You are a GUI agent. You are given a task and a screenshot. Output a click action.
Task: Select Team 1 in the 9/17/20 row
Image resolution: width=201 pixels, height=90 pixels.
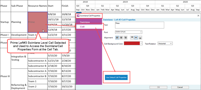point(37,81)
